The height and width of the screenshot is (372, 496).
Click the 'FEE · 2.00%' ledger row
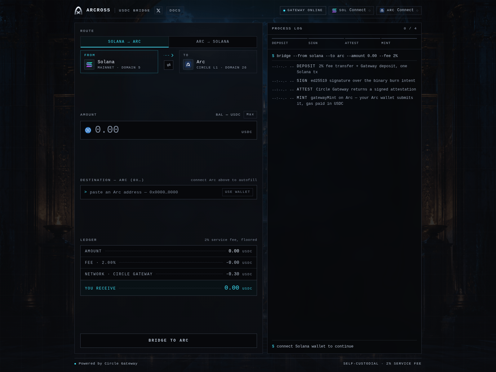pos(169,263)
